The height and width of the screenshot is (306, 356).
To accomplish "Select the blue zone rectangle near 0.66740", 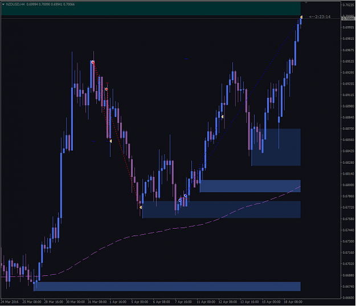I will click(x=167, y=287).
